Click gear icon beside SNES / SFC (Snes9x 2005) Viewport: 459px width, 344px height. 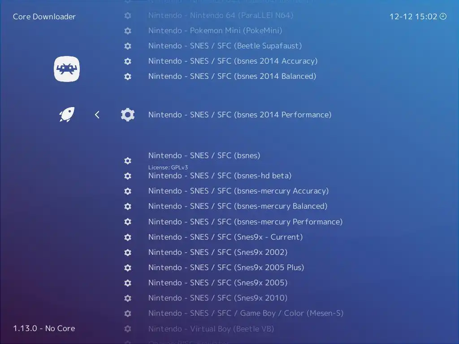point(128,283)
